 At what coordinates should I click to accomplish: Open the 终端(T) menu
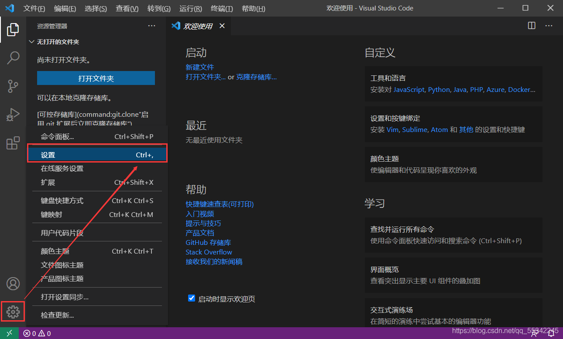[222, 9]
